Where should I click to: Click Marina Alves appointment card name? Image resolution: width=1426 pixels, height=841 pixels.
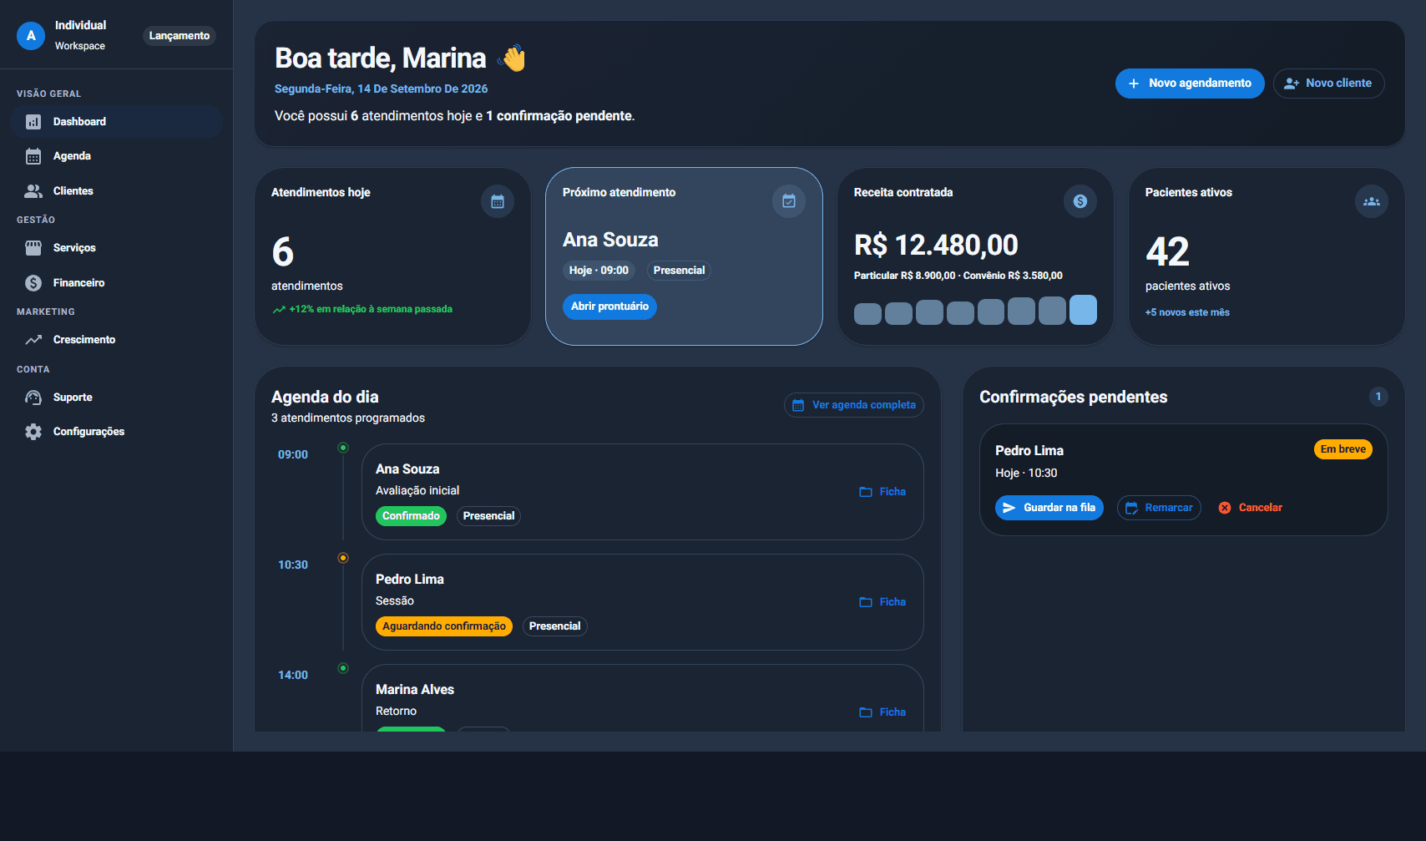[x=415, y=690]
